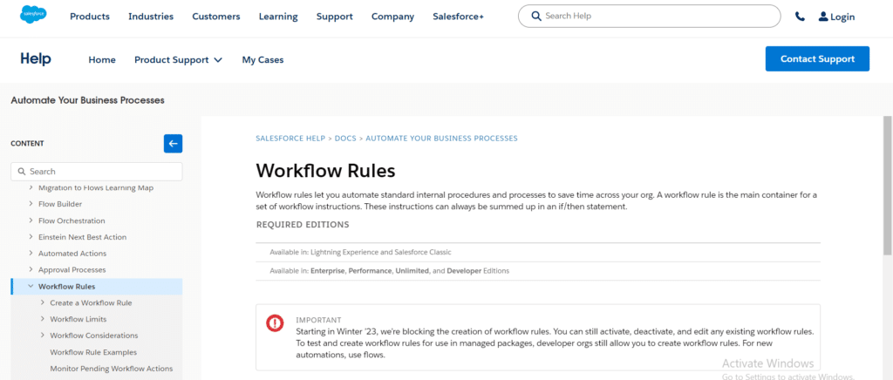Expand the Approval Processes chevron
Viewport: 893px width, 380px height.
(31, 270)
